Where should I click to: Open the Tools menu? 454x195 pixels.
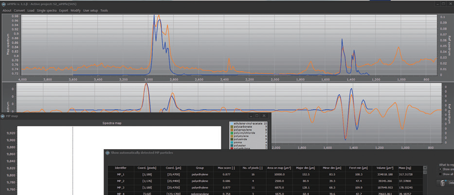[104, 10]
